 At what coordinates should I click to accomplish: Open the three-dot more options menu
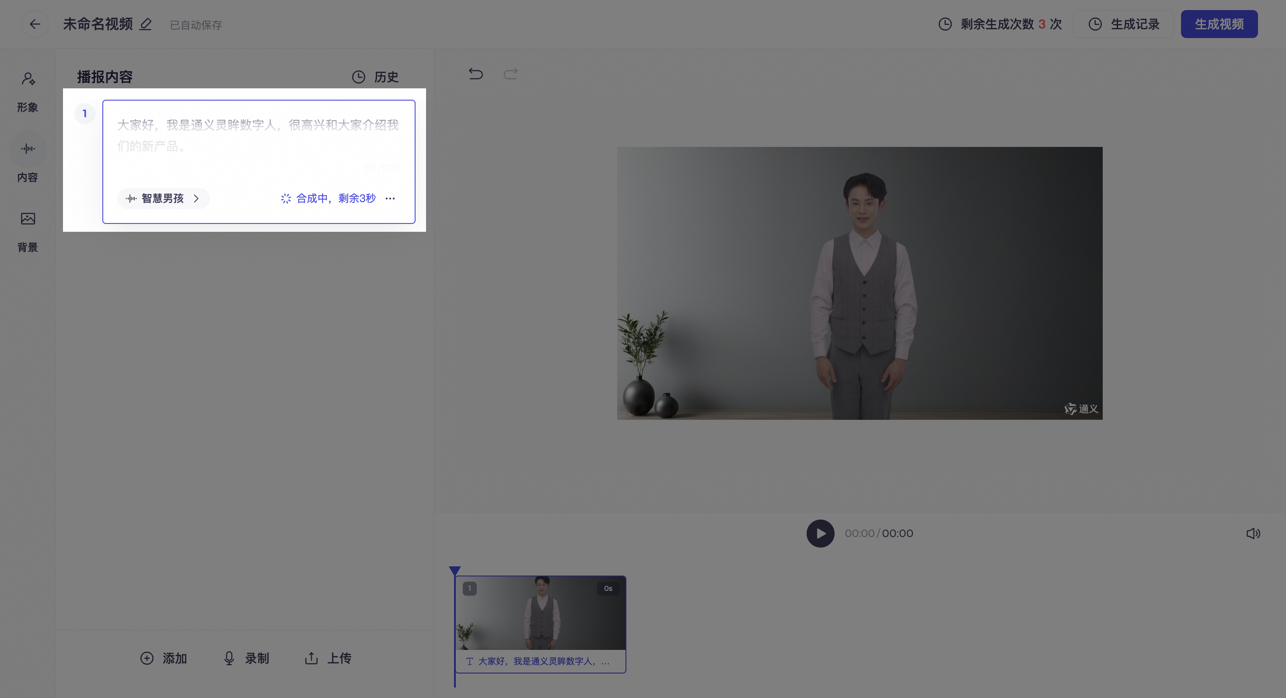coord(390,198)
